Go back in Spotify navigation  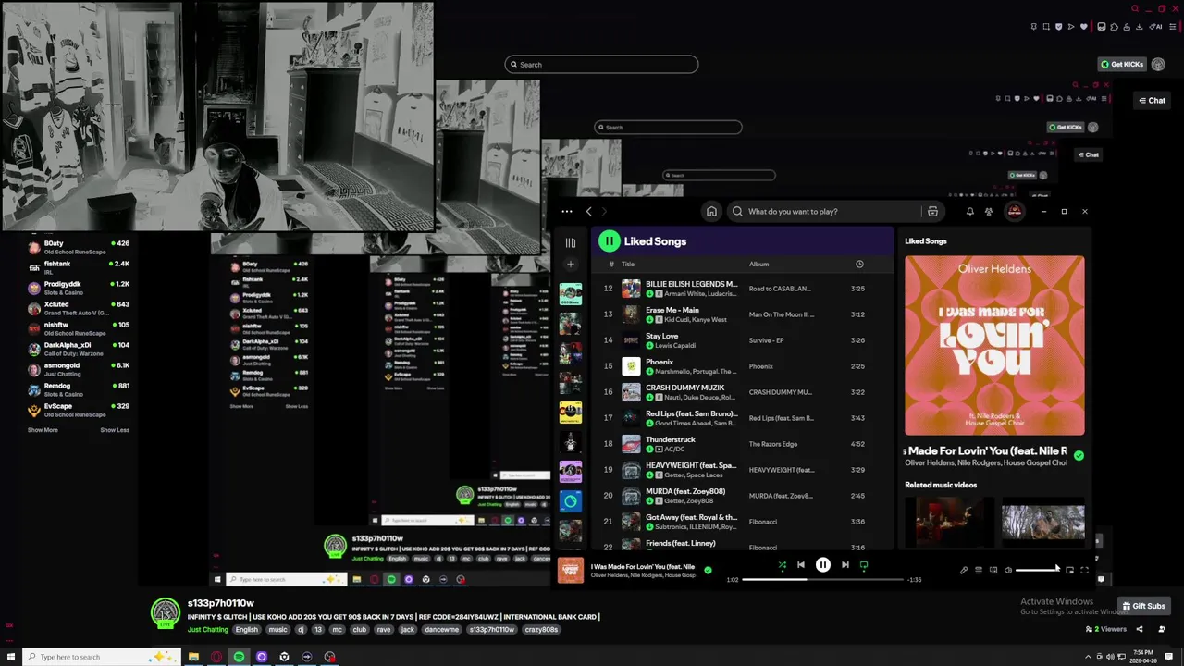pos(589,212)
